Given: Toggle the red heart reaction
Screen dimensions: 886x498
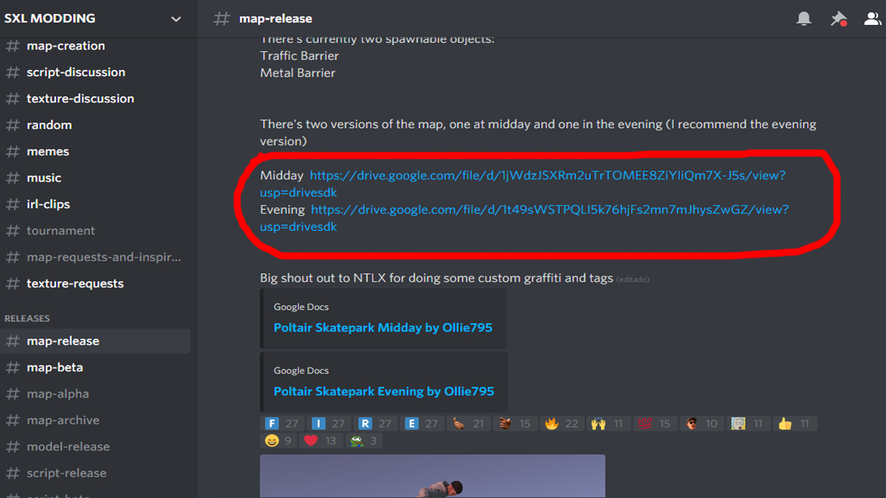Looking at the screenshot, I should coord(321,441).
